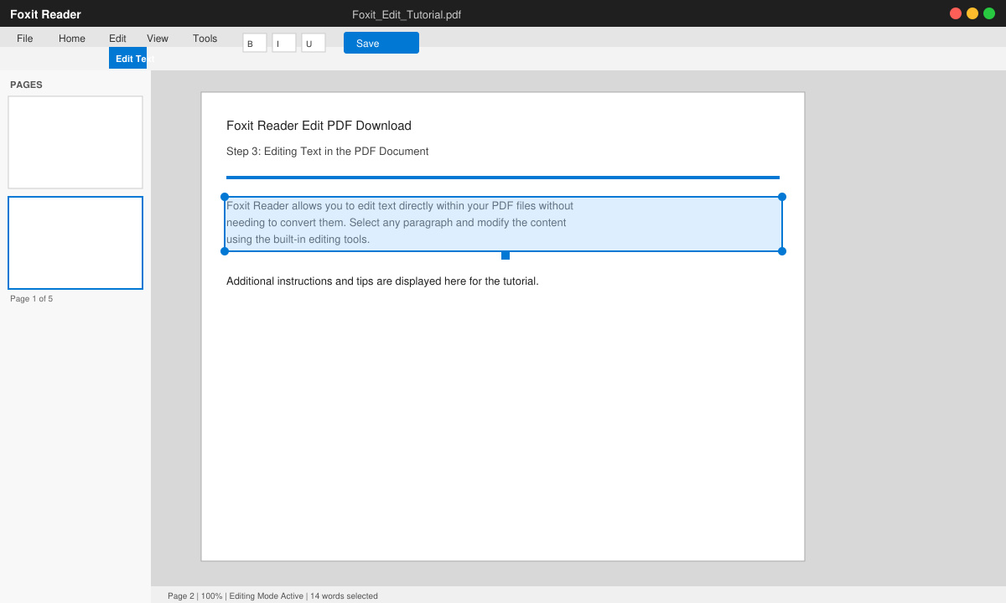Open the Home menu

click(72, 39)
